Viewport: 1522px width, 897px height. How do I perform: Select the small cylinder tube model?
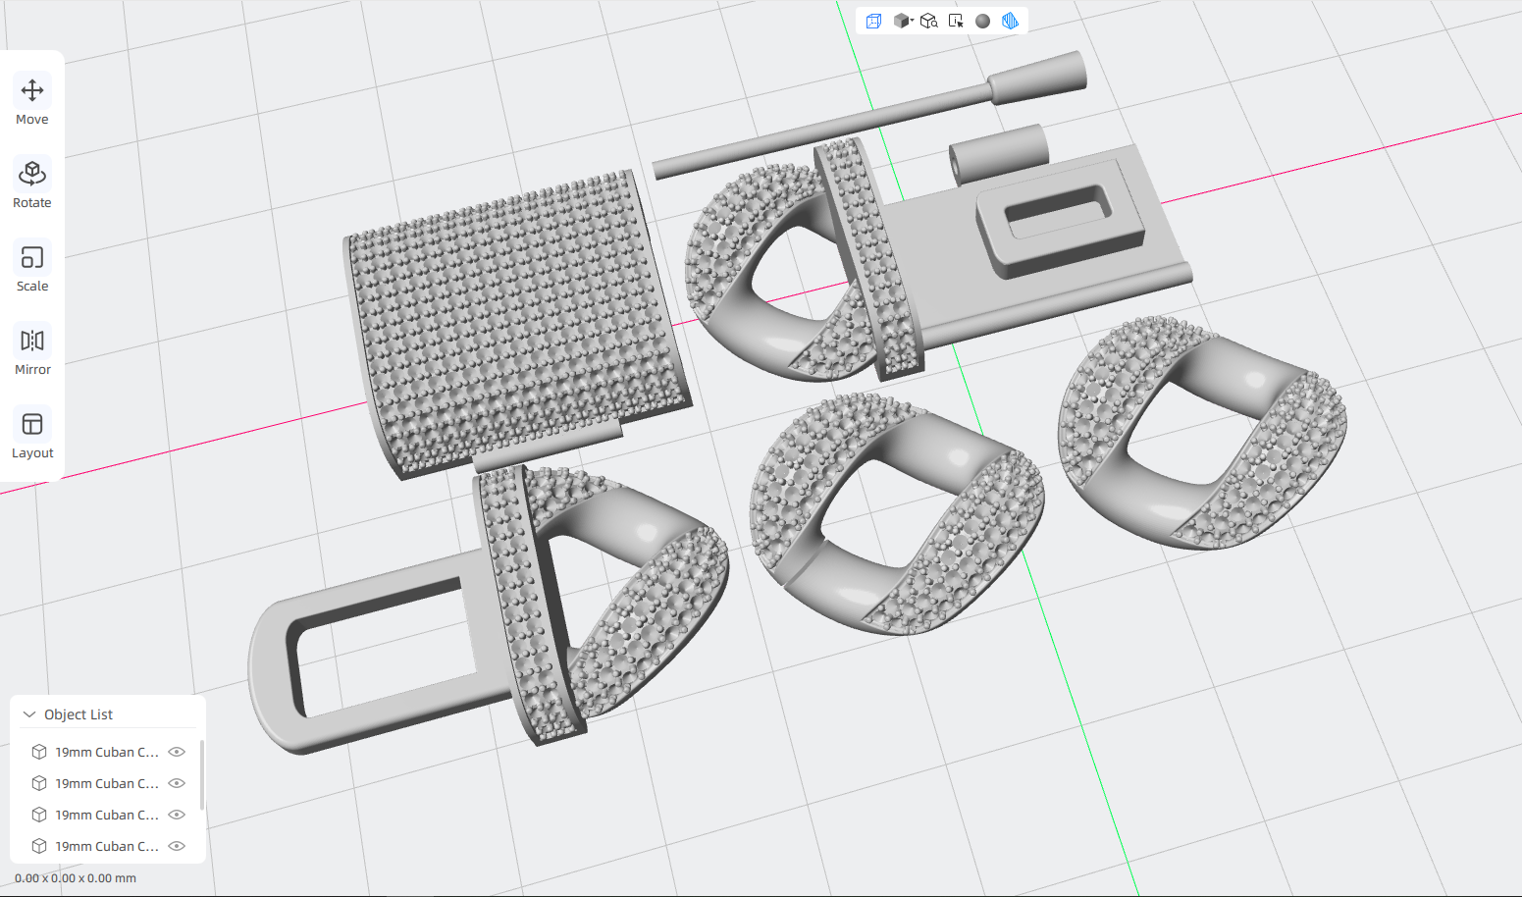click(x=999, y=154)
